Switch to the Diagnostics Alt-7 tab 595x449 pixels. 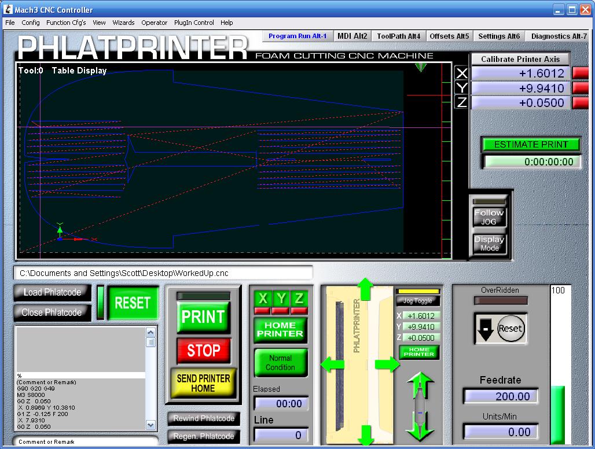[559, 36]
